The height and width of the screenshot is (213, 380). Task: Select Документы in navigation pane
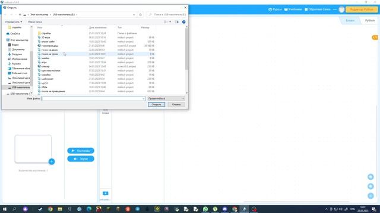click(18, 50)
